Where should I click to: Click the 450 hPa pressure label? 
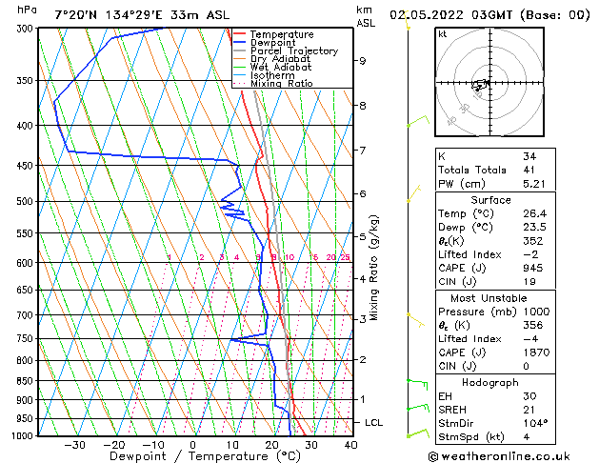point(27,166)
